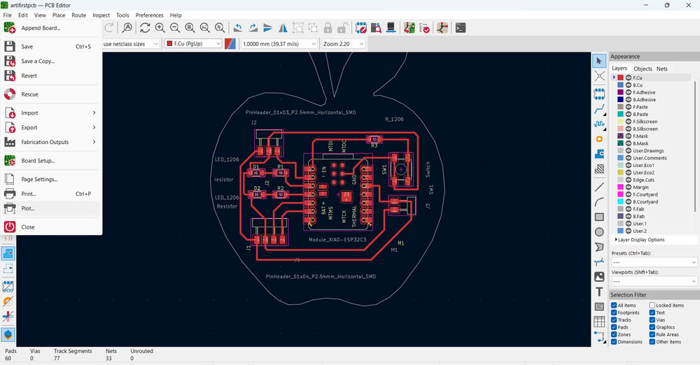The height and width of the screenshot is (365, 700).
Task: Hide the Edge.Cuts layer with eye icon
Action: point(629,180)
